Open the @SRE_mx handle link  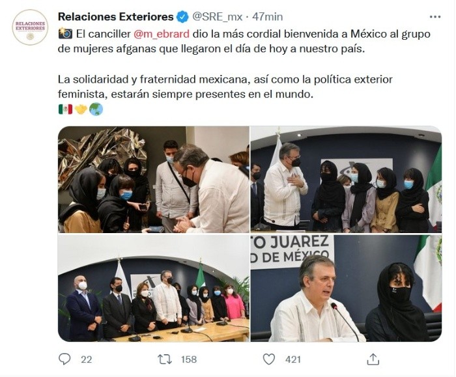(x=217, y=17)
